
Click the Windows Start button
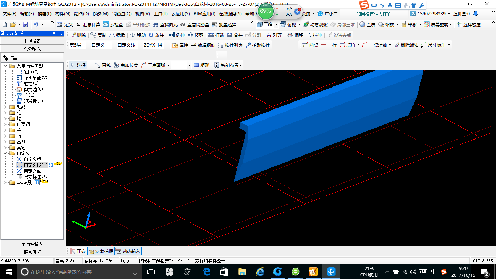point(8,272)
